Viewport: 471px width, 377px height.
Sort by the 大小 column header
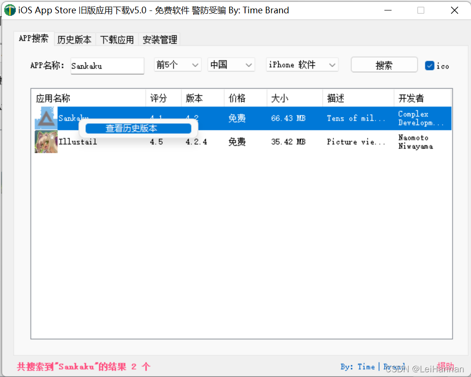click(294, 98)
